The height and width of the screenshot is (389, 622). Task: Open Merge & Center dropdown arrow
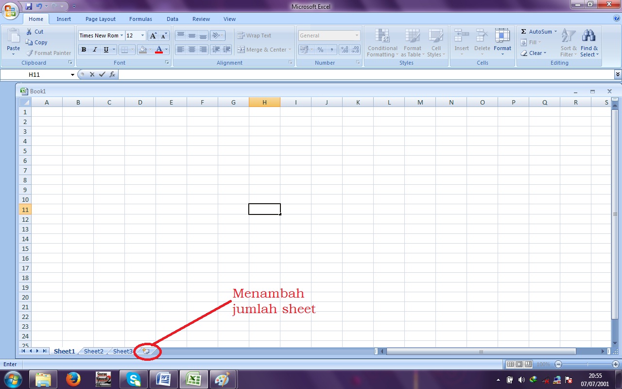point(290,50)
